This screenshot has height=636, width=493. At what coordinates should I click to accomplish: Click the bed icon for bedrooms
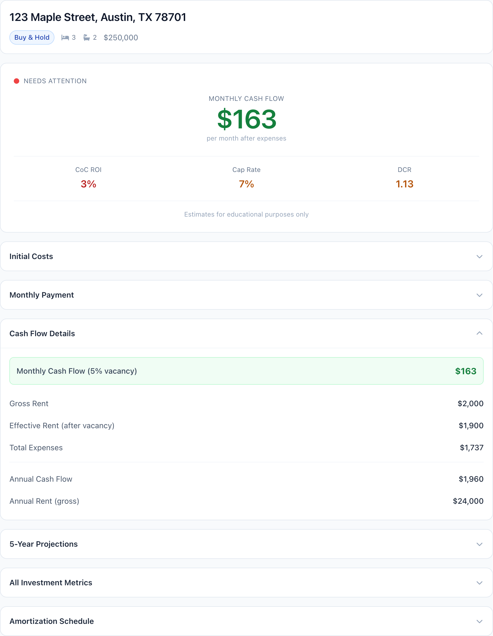[65, 37]
